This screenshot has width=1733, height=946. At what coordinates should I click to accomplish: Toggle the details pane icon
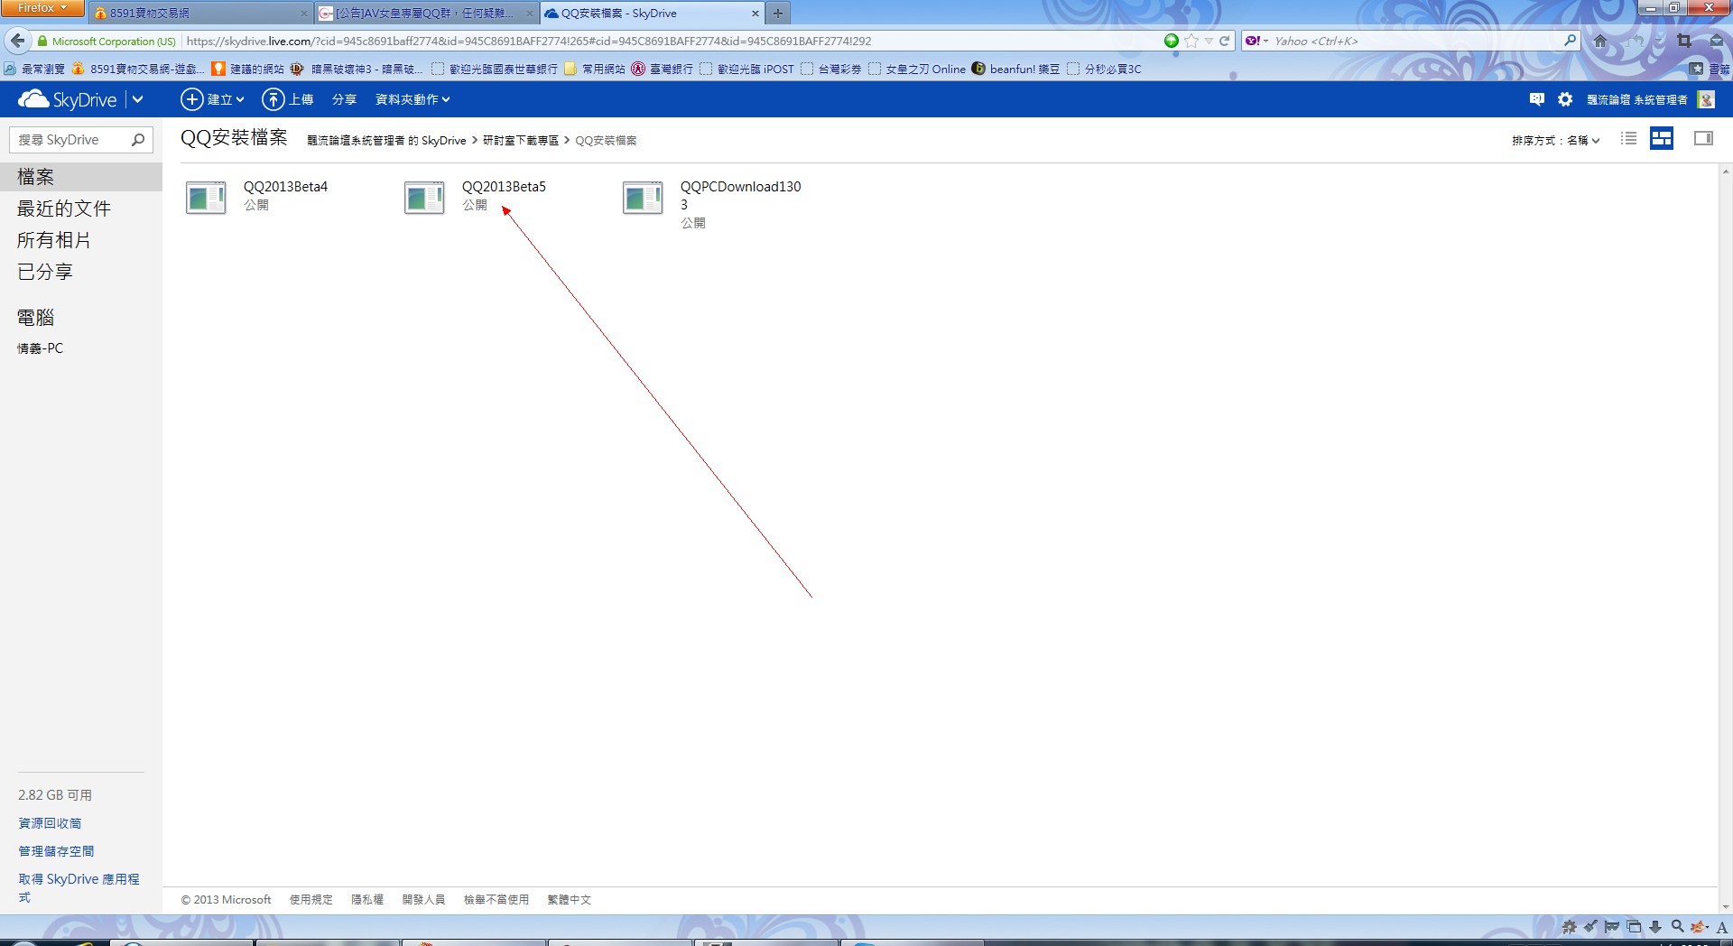1703,138
